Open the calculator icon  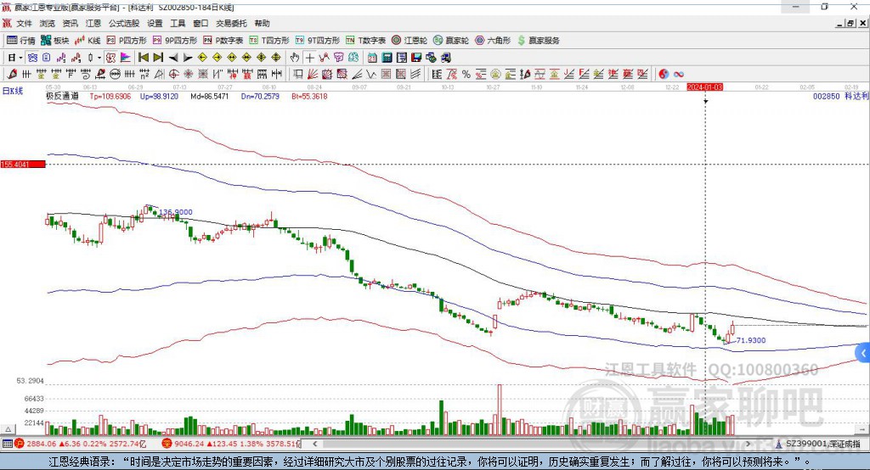pyautogui.click(x=387, y=58)
